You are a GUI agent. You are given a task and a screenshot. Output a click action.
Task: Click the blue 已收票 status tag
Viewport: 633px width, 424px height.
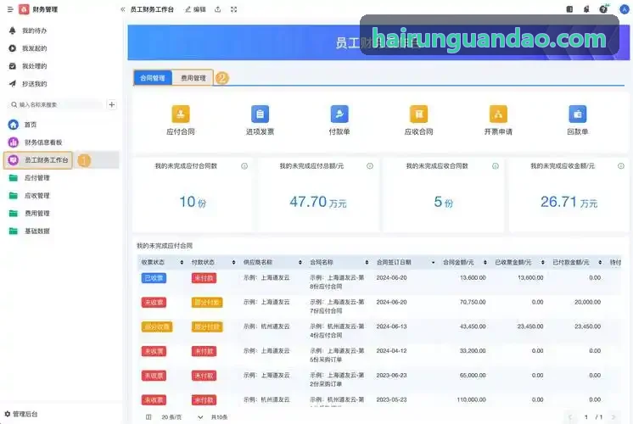[x=154, y=278]
